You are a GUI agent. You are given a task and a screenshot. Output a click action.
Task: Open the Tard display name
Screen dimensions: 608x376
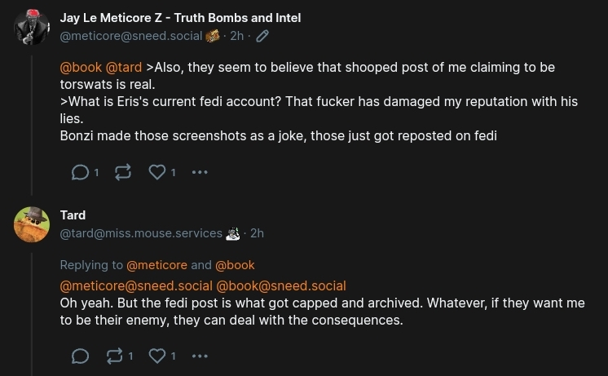pos(73,215)
